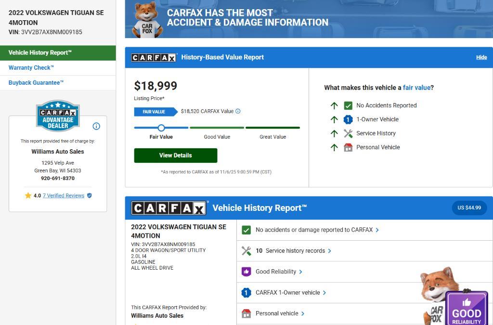Viewport: 493px width, 325px height.
Task: Open the Warranty Check tab
Action: (x=31, y=68)
